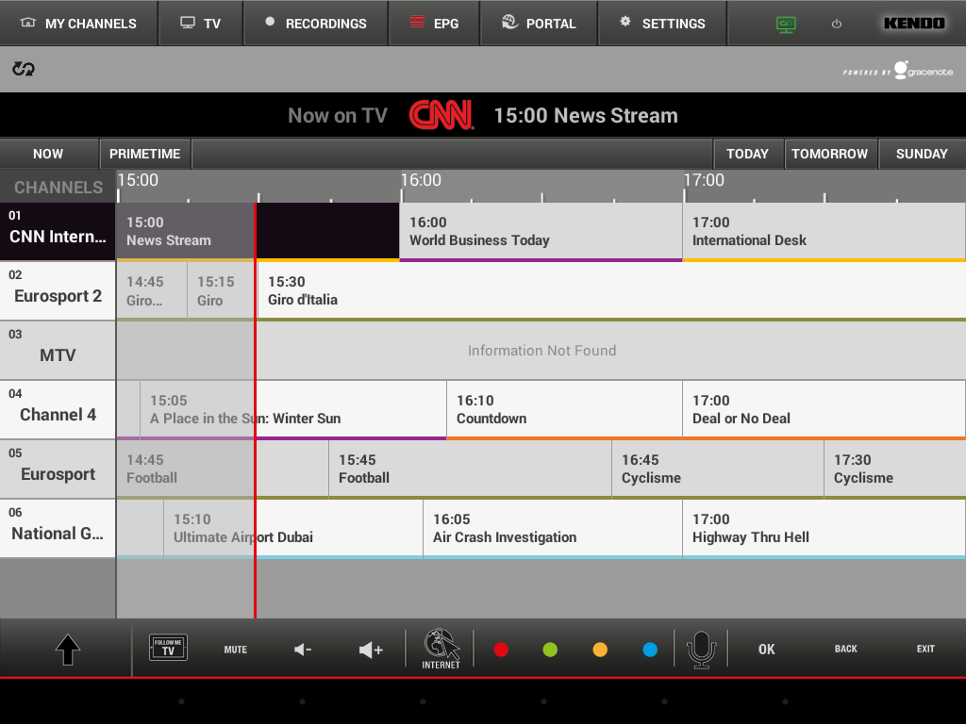Click the yellow color button

point(600,650)
